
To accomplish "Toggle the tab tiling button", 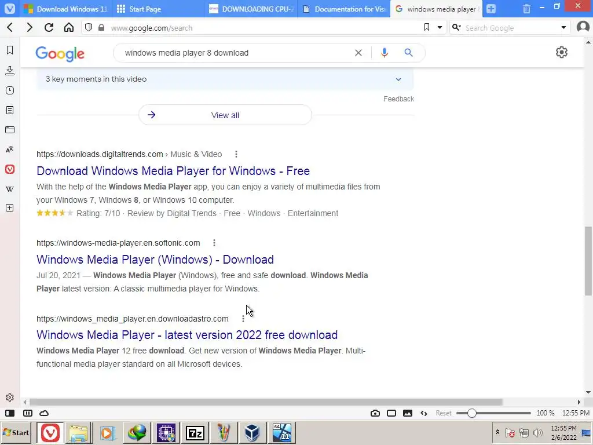I will point(28,413).
